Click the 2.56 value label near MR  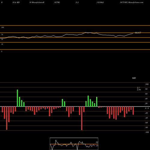click(x=139, y=90)
